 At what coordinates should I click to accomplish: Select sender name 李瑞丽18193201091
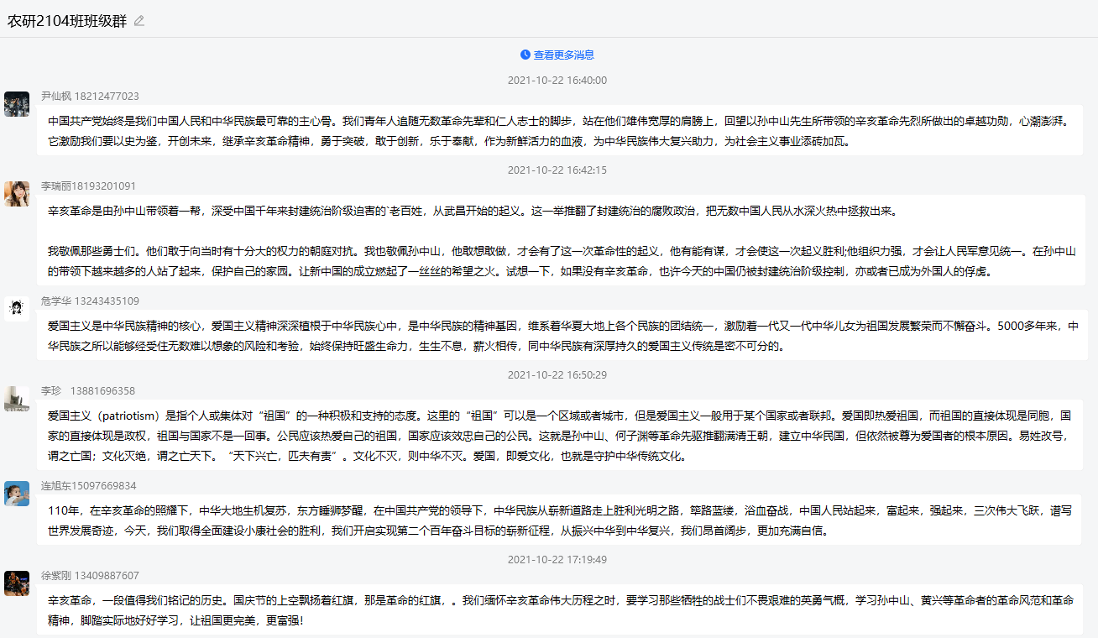click(88, 186)
